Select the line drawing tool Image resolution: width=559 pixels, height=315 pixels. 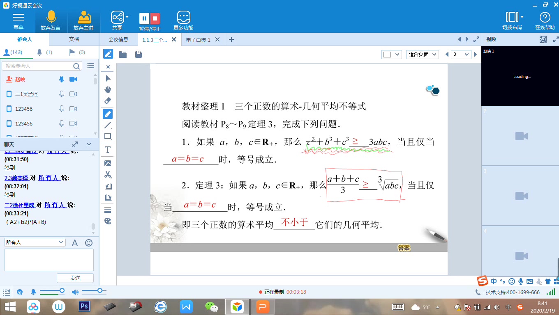pos(107,125)
